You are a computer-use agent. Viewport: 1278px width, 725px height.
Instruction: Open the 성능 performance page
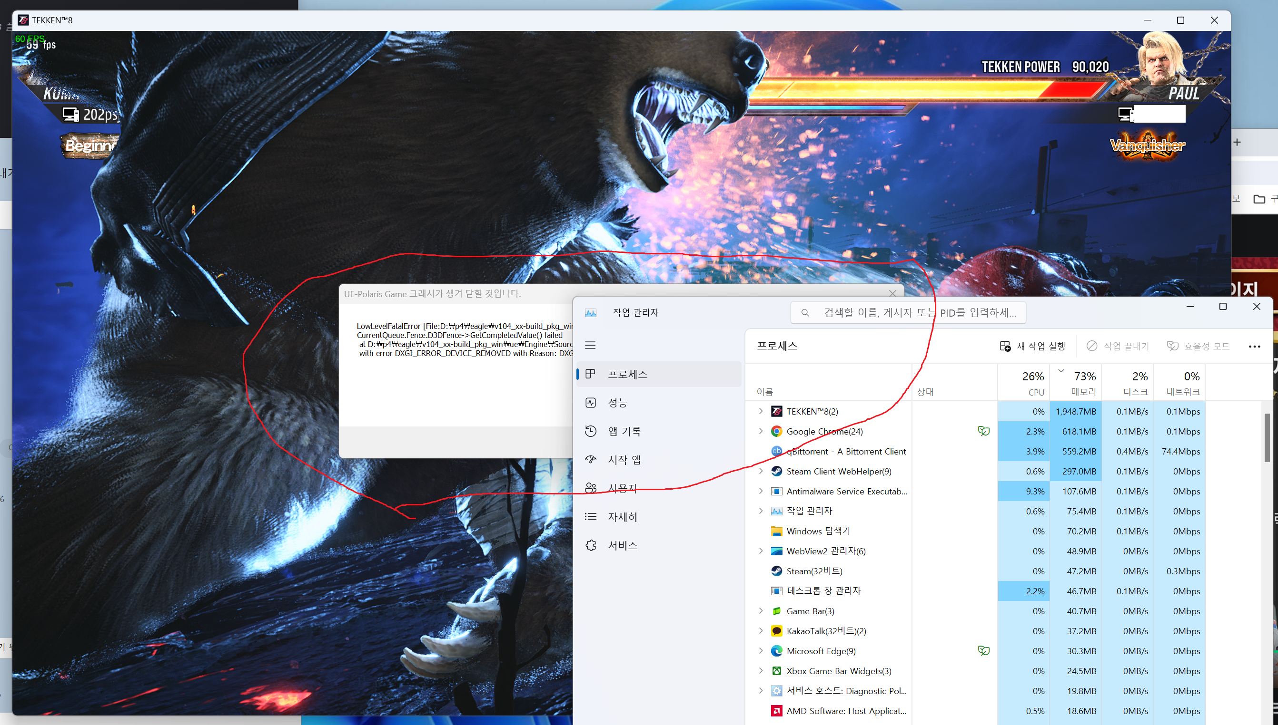617,403
